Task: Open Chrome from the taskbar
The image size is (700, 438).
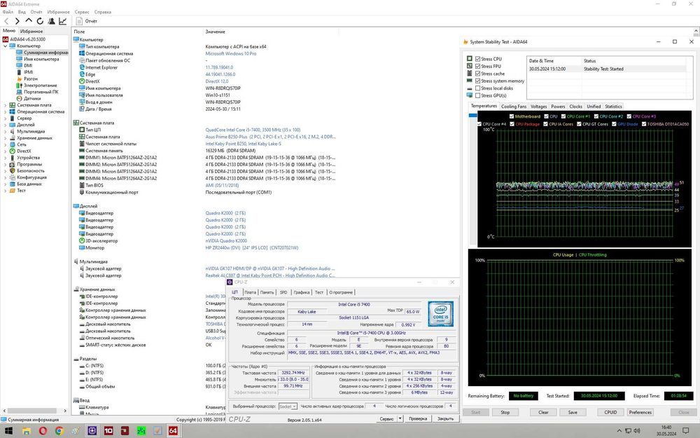Action: (59, 431)
